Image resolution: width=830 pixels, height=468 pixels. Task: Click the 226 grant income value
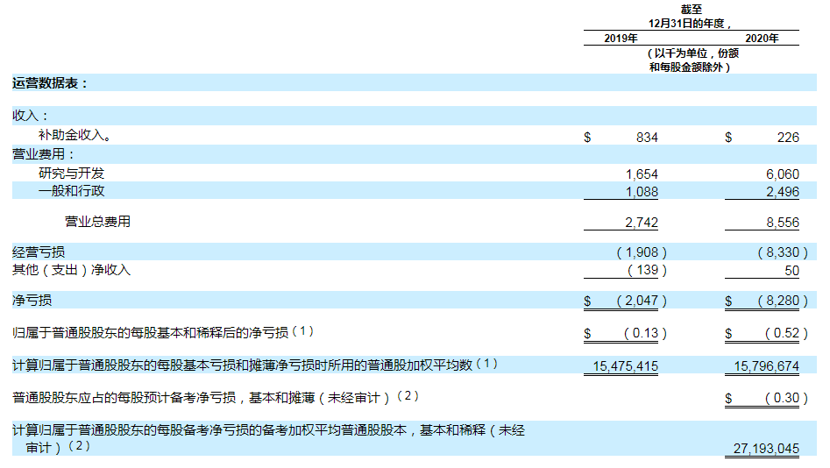[788, 138]
